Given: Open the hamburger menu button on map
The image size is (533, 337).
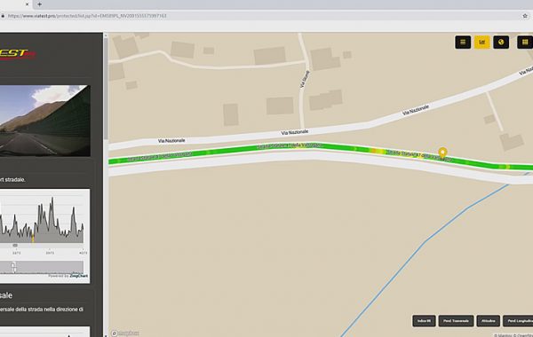Looking at the screenshot, I should tap(463, 42).
